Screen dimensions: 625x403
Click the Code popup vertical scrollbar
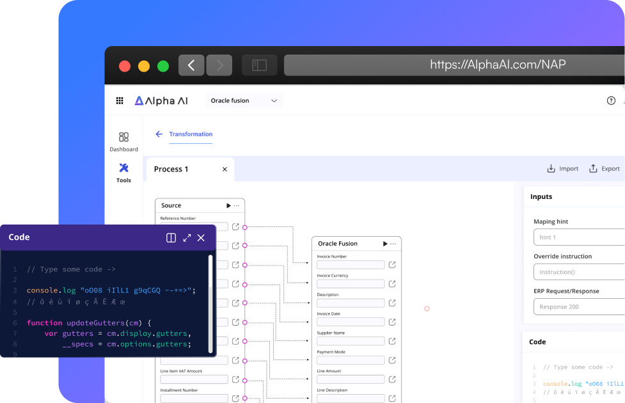pyautogui.click(x=210, y=304)
